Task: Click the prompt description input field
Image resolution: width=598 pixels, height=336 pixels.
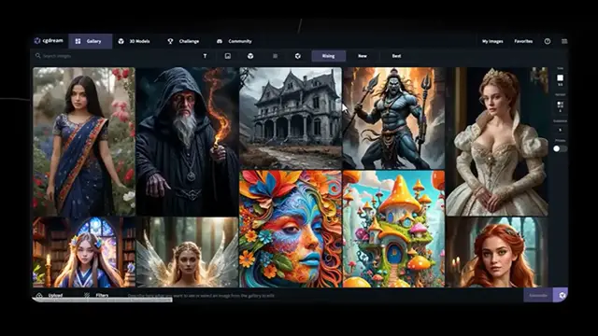Action: [324, 295]
